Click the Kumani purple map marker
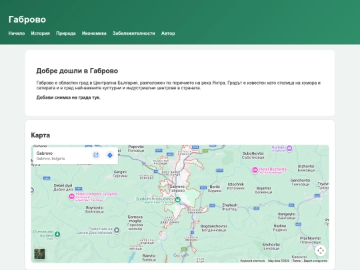360x270 pixels. [x=289, y=148]
